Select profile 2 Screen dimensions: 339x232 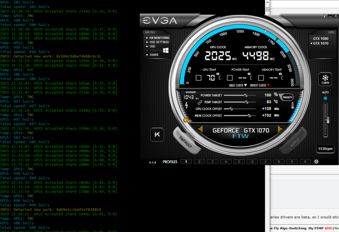click(199, 162)
